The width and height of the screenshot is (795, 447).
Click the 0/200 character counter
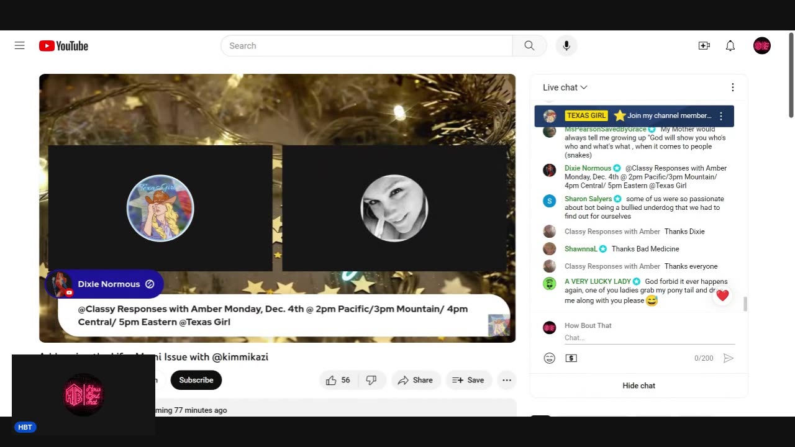704,358
